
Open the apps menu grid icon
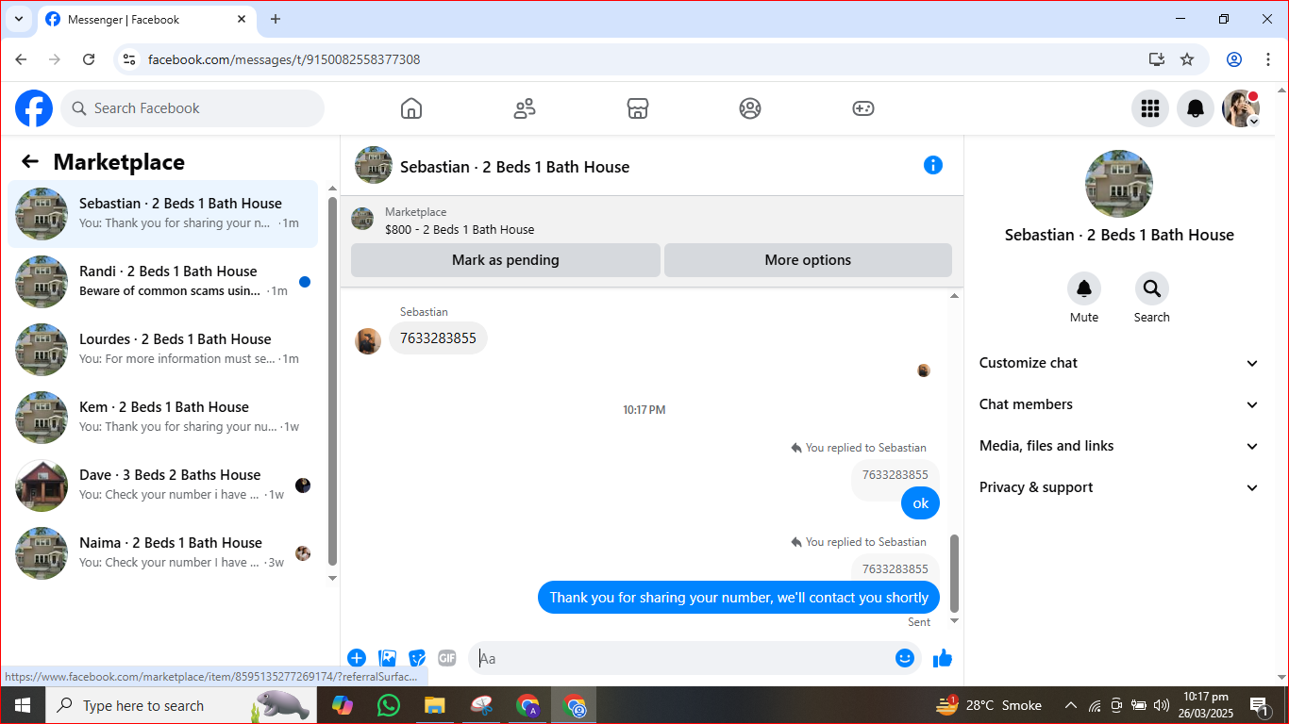click(x=1150, y=108)
